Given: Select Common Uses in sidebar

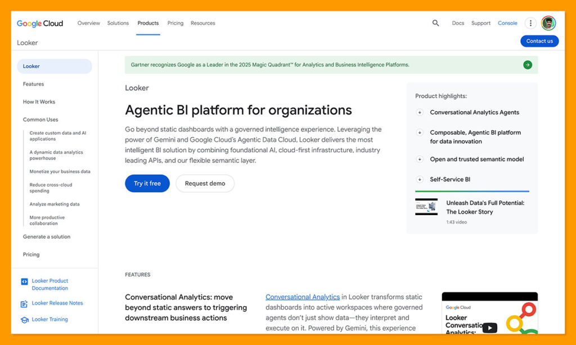Looking at the screenshot, I should pos(40,120).
